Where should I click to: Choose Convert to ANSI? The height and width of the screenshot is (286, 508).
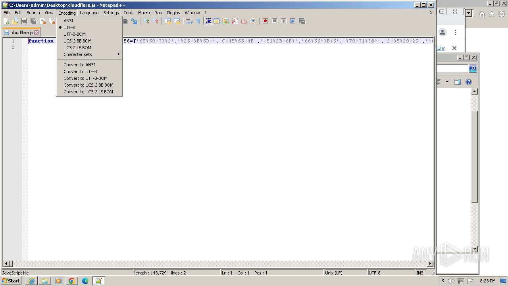[89, 65]
